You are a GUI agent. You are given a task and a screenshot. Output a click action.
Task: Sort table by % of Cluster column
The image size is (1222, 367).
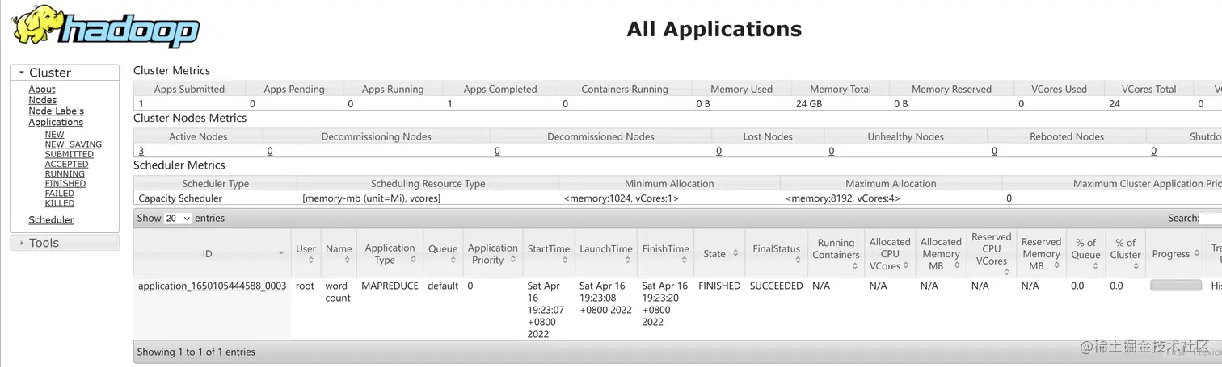click(1125, 253)
